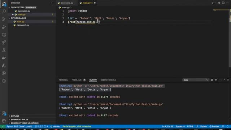Change the Python language mode
Screen dimensions: 231x130
[x=204, y=126]
